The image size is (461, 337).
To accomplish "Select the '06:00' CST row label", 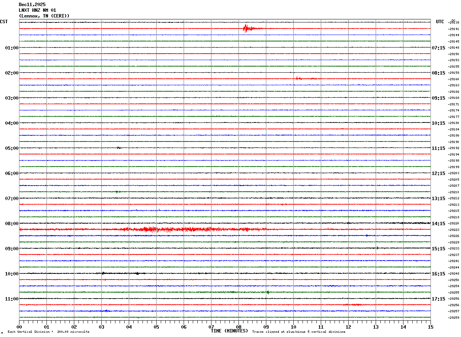I will (x=12, y=173).
